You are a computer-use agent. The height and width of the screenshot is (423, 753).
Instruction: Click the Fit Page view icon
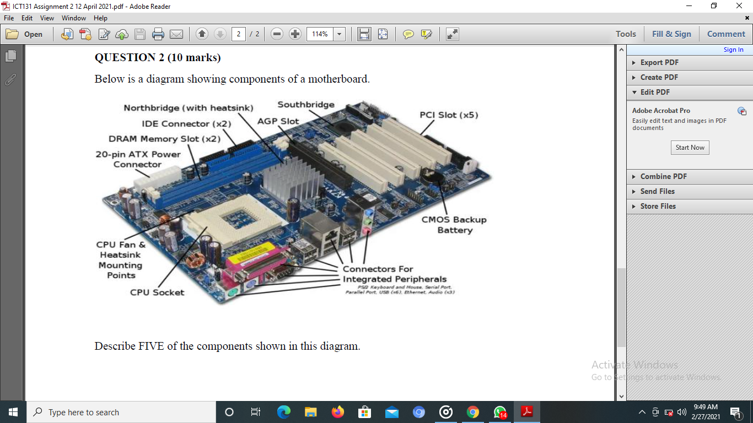(x=382, y=34)
